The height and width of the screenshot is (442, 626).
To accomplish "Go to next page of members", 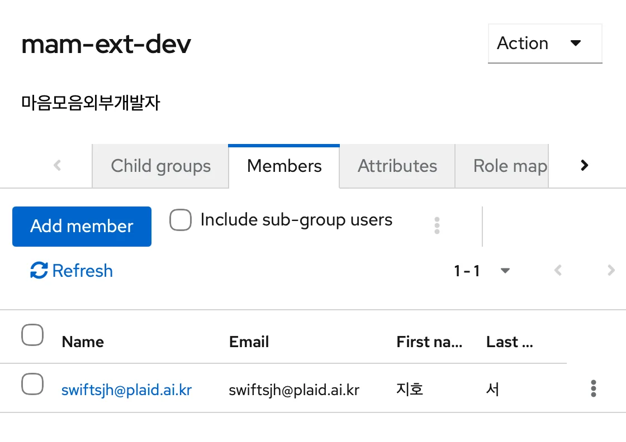I will (610, 271).
